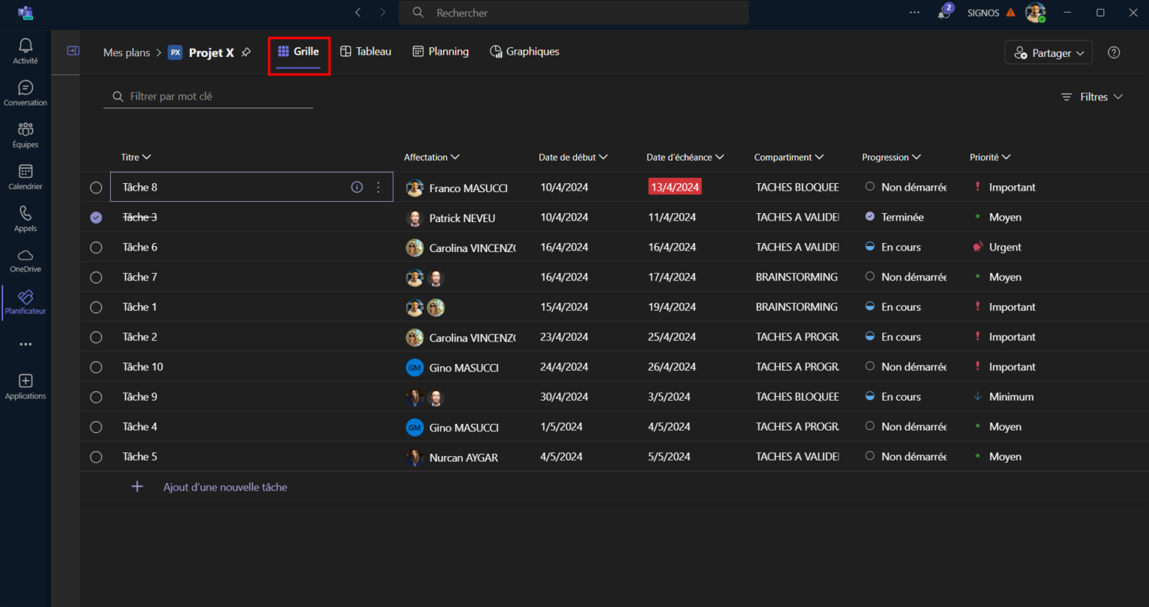
Task: Open Appels in the sidebar
Action: point(25,218)
